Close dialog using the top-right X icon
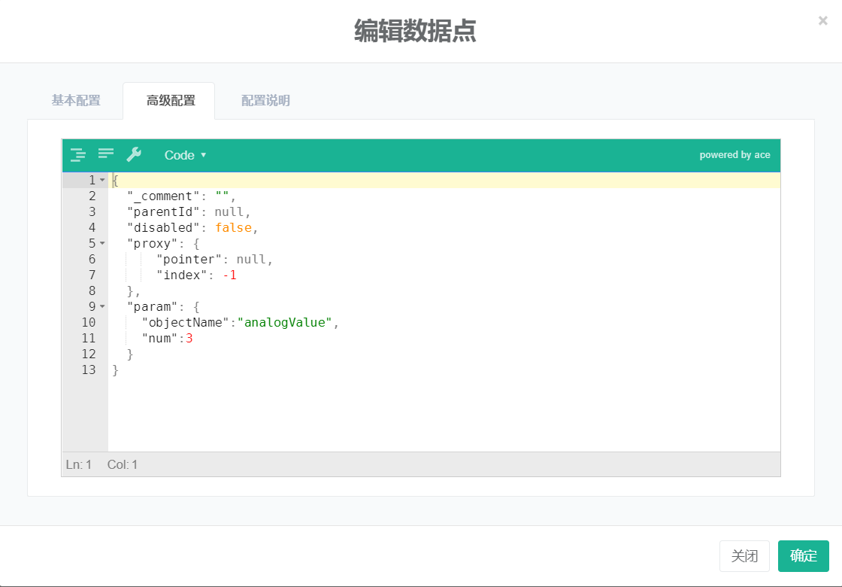Image resolution: width=842 pixels, height=587 pixels. [822, 21]
